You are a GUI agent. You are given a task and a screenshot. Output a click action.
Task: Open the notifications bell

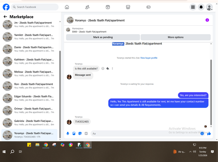[x=201, y=7]
